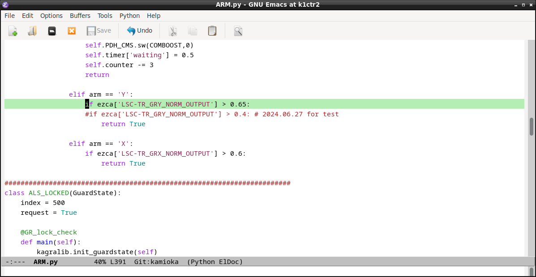Maximize the Emacs window
536x277 pixels.
point(523,5)
